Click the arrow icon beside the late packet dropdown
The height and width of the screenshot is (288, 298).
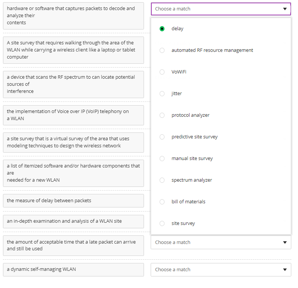coord(285,242)
